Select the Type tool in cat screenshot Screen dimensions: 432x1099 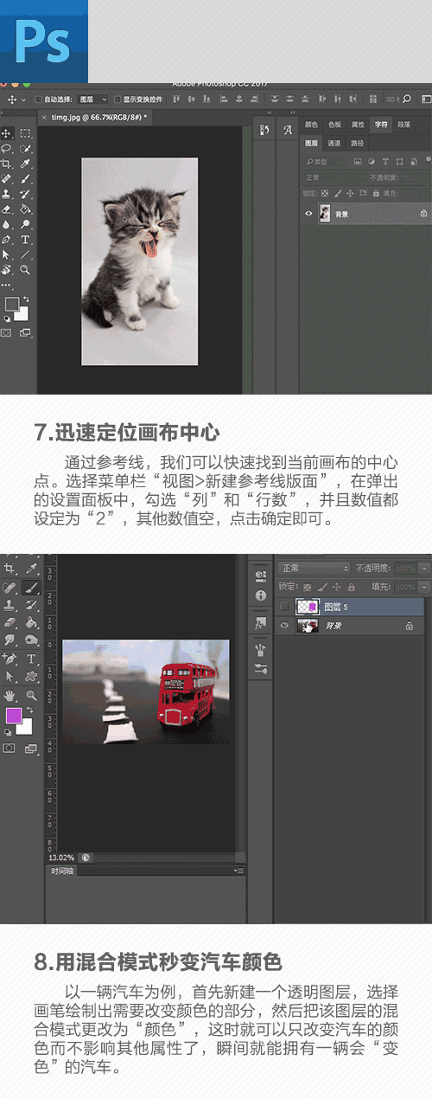pyautogui.click(x=26, y=239)
